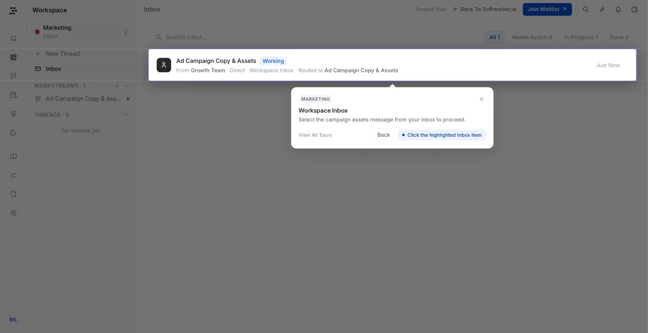Image resolution: width=648 pixels, height=333 pixels.
Task: Collapse the Threads section chevron
Action: [x=126, y=115]
